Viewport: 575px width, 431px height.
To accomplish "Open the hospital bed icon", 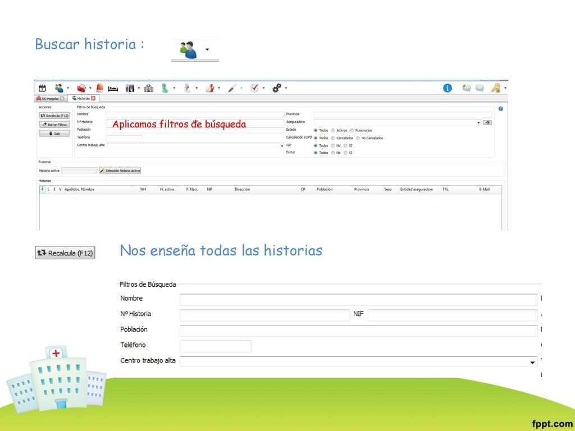I will coord(113,89).
